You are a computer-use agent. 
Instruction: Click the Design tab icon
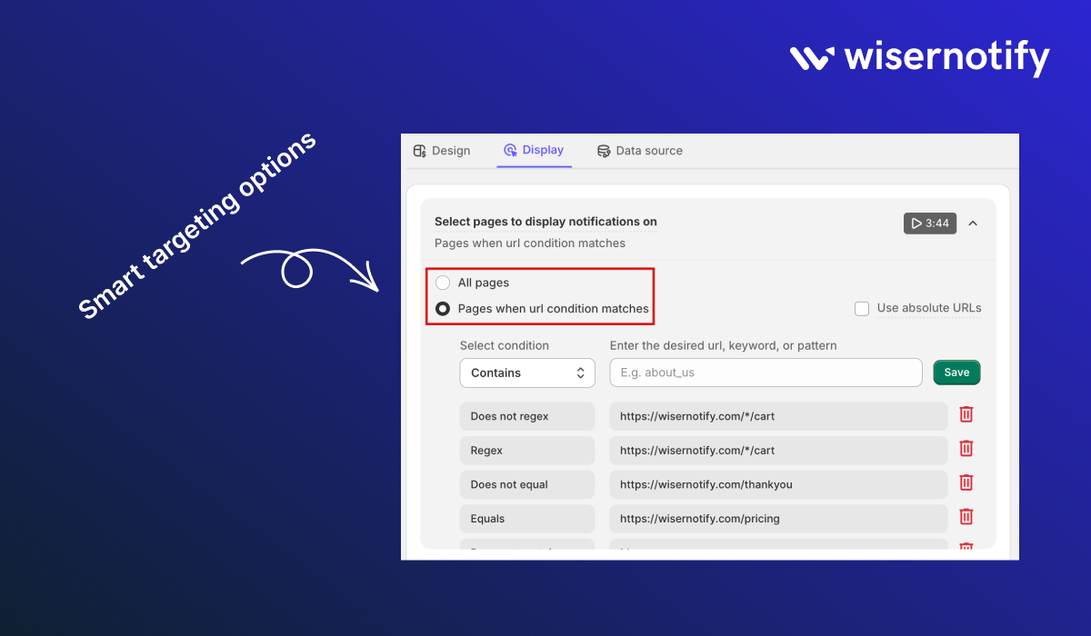[419, 151]
